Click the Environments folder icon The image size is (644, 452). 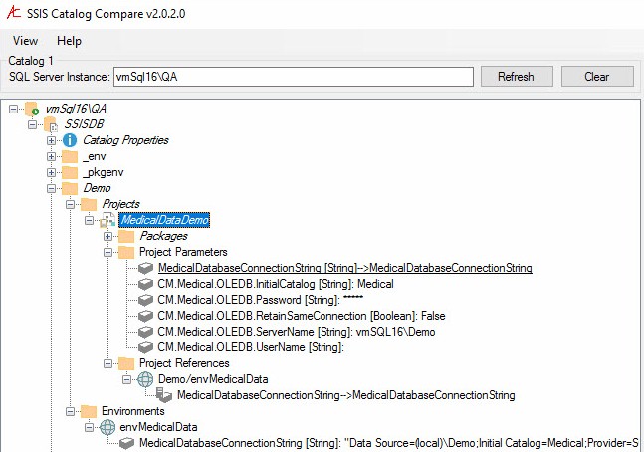pos(89,411)
